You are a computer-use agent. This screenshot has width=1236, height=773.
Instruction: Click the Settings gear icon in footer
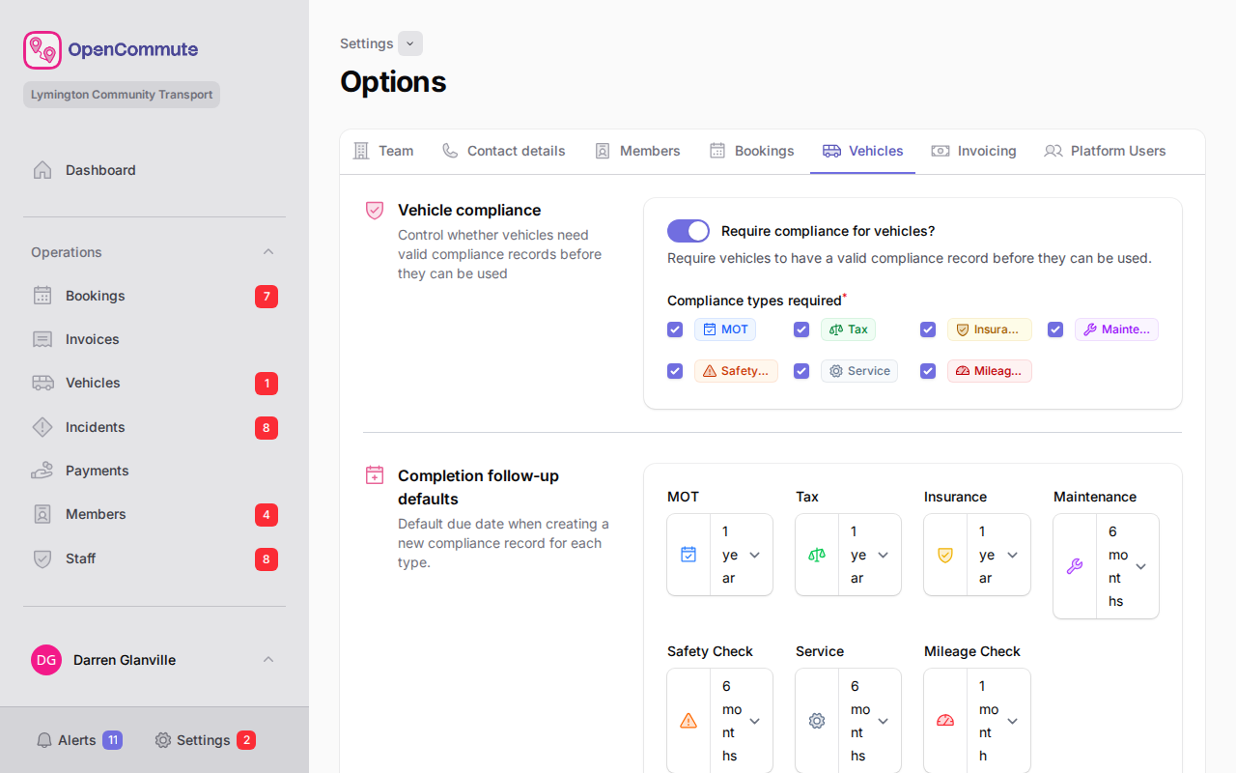pos(163,740)
